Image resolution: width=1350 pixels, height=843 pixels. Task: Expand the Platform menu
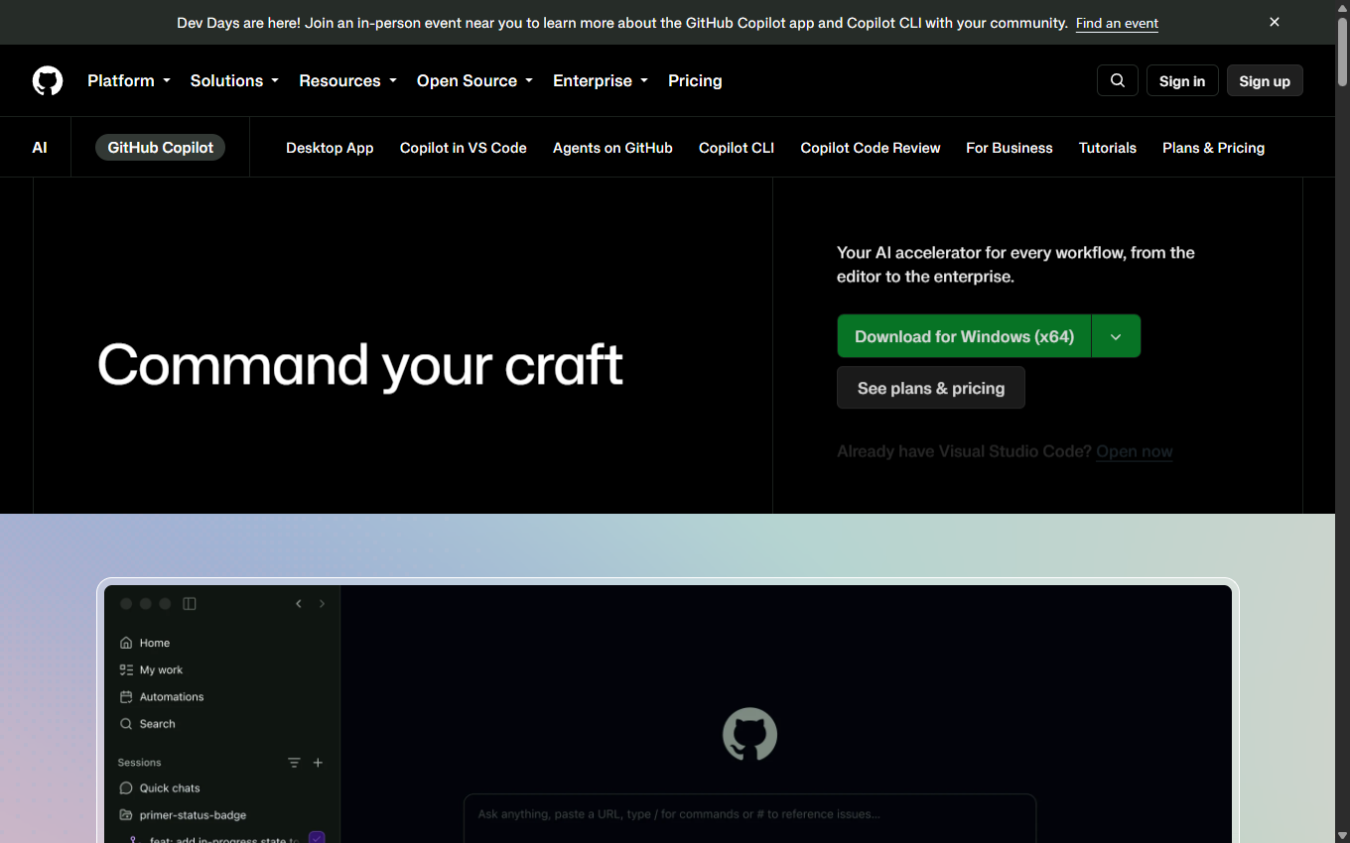[129, 80]
